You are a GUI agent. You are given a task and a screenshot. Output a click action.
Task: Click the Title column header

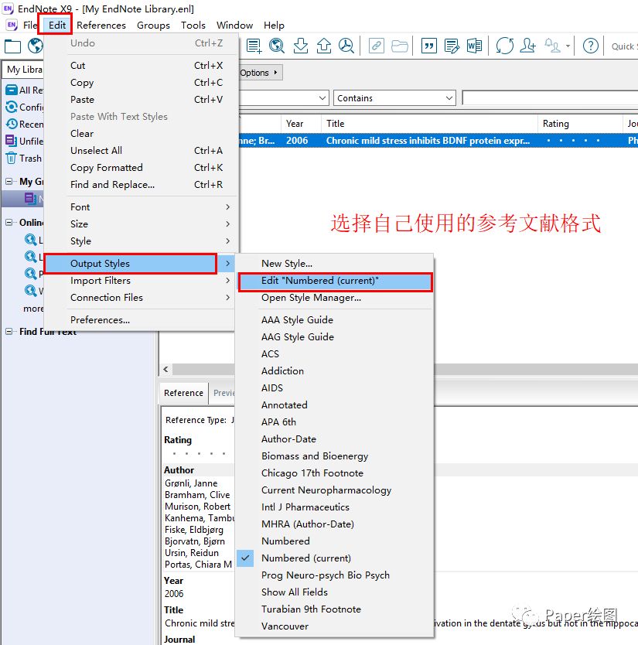point(429,124)
